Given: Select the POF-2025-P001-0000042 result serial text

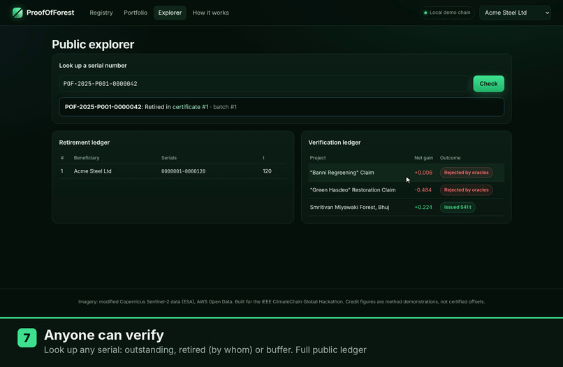Looking at the screenshot, I should coord(103,107).
